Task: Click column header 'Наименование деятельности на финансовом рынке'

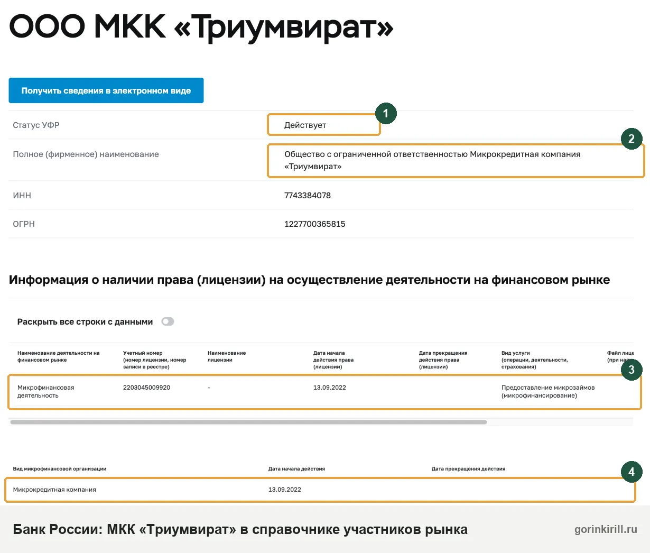Action: pos(59,356)
